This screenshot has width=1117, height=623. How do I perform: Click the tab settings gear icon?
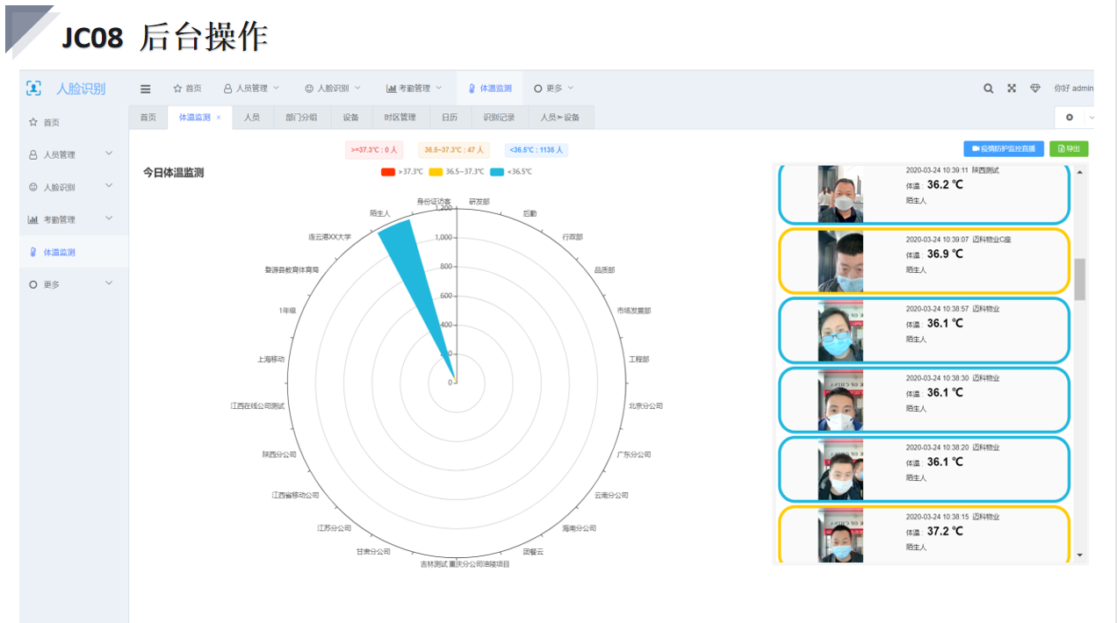click(1069, 118)
